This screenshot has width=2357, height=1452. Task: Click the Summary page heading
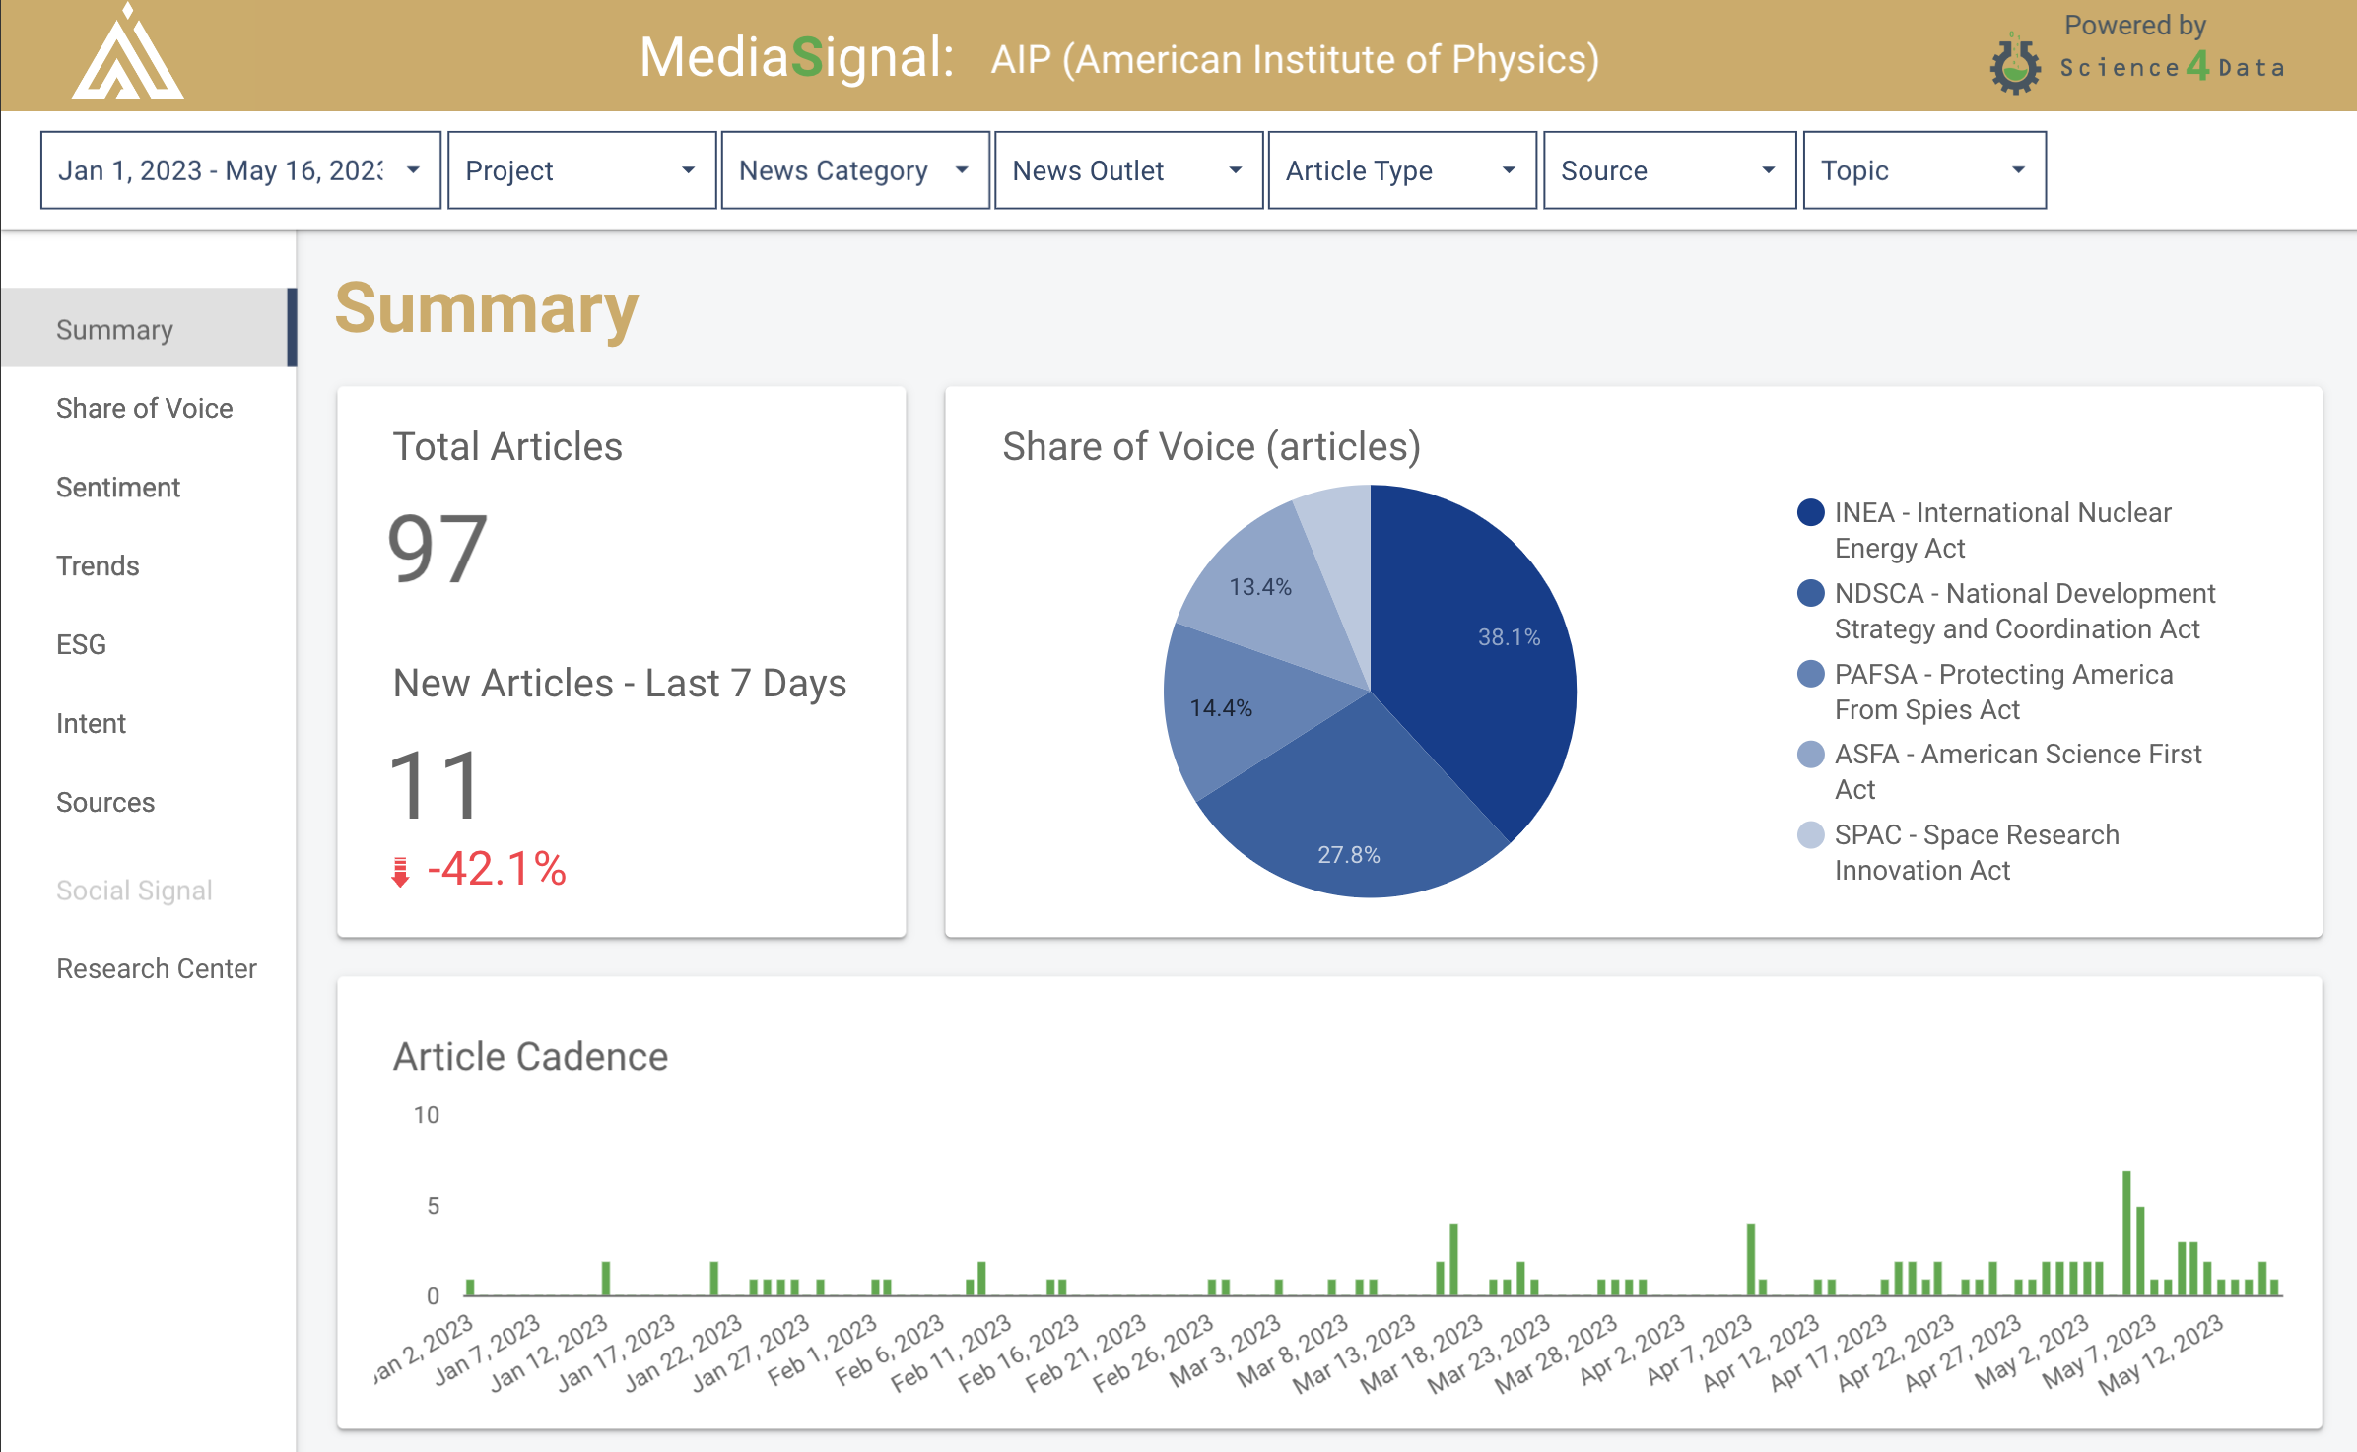[x=487, y=309]
